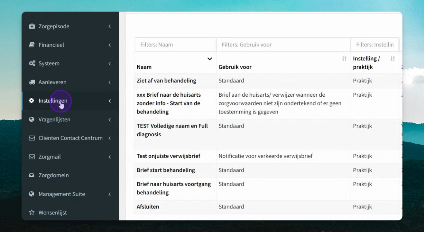The image size is (424, 232).
Task: Expand the Zorgepisode menu chevron
Action: click(109, 26)
